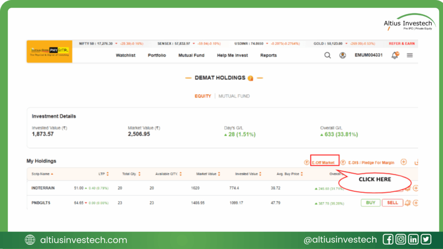Open the notifications bell icon
Screen dimensions: 443x249
click(x=395, y=55)
